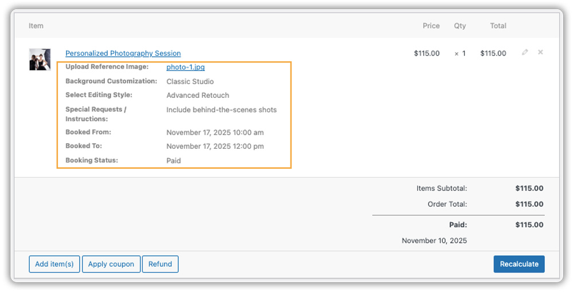Viewport: 573px width, 292px height.
Task: Open the photo-1.jpg reference image link
Action: tap(186, 67)
